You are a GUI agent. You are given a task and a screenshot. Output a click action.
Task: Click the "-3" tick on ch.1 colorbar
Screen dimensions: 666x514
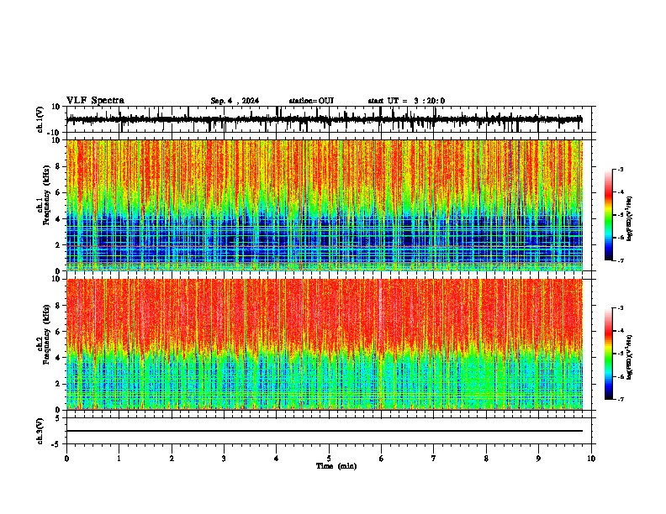pos(620,170)
